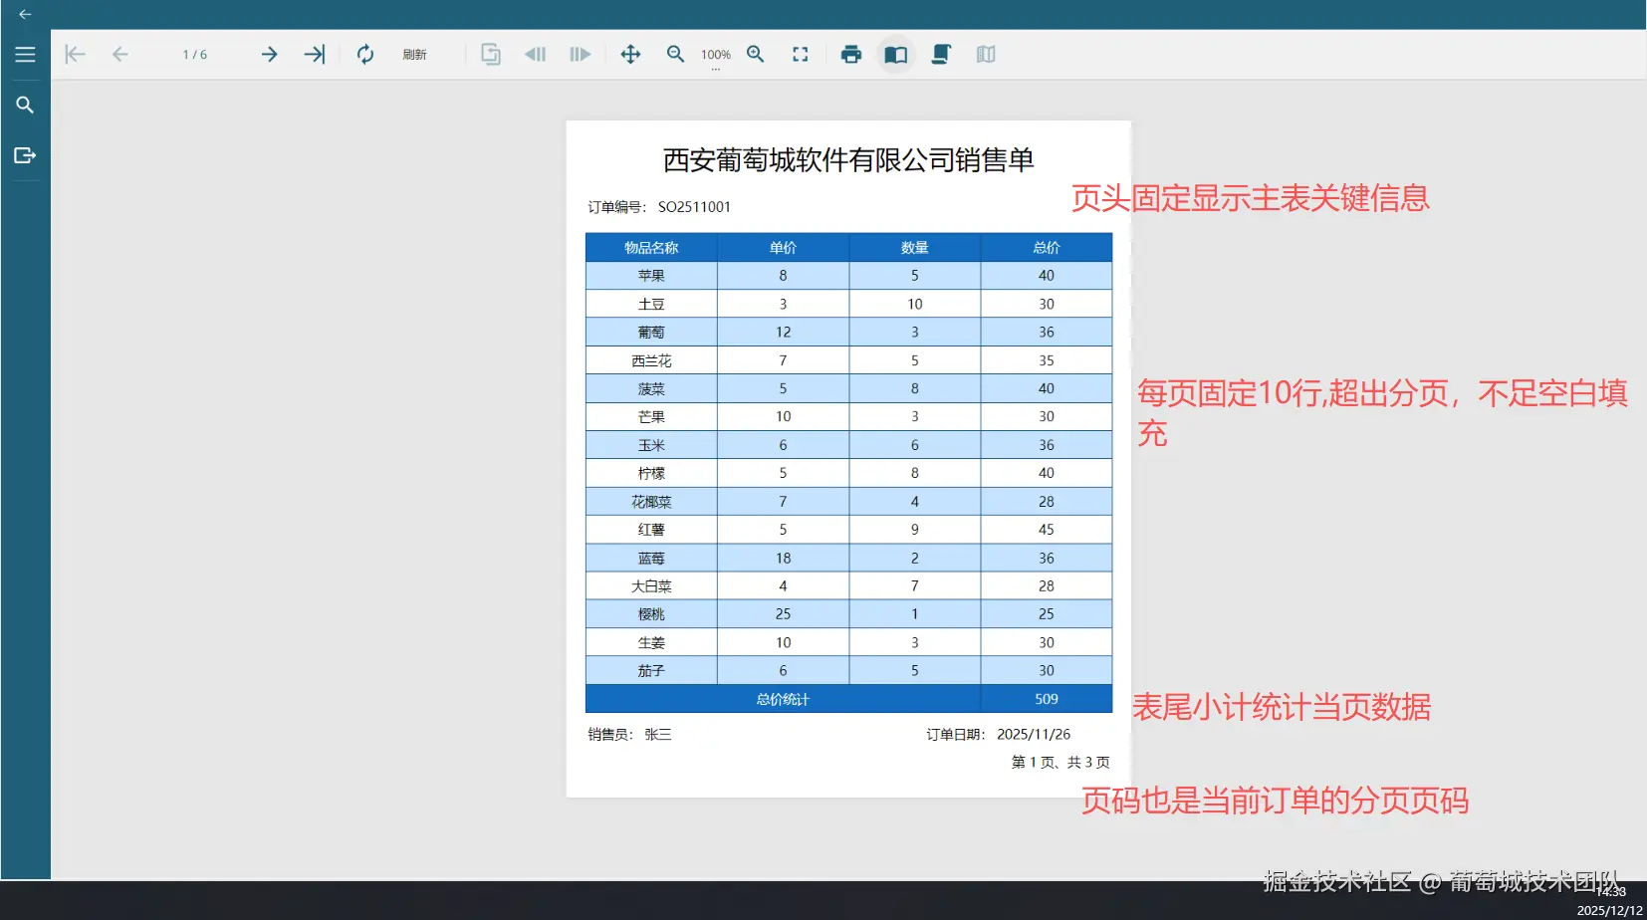Toggle galley mode view
The image size is (1647, 920).
[x=986, y=55]
